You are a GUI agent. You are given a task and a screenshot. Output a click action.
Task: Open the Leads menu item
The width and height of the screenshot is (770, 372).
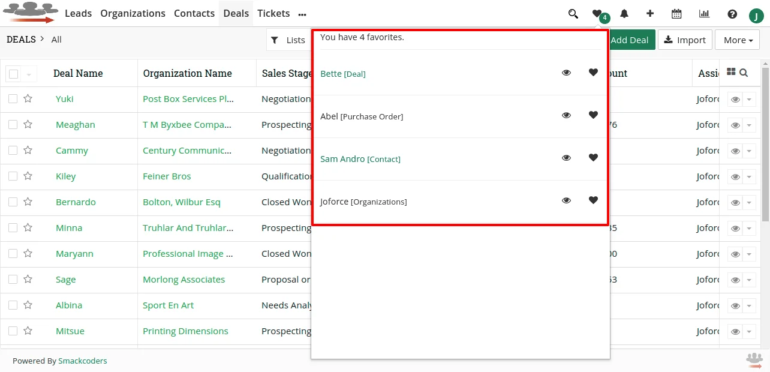click(x=78, y=13)
